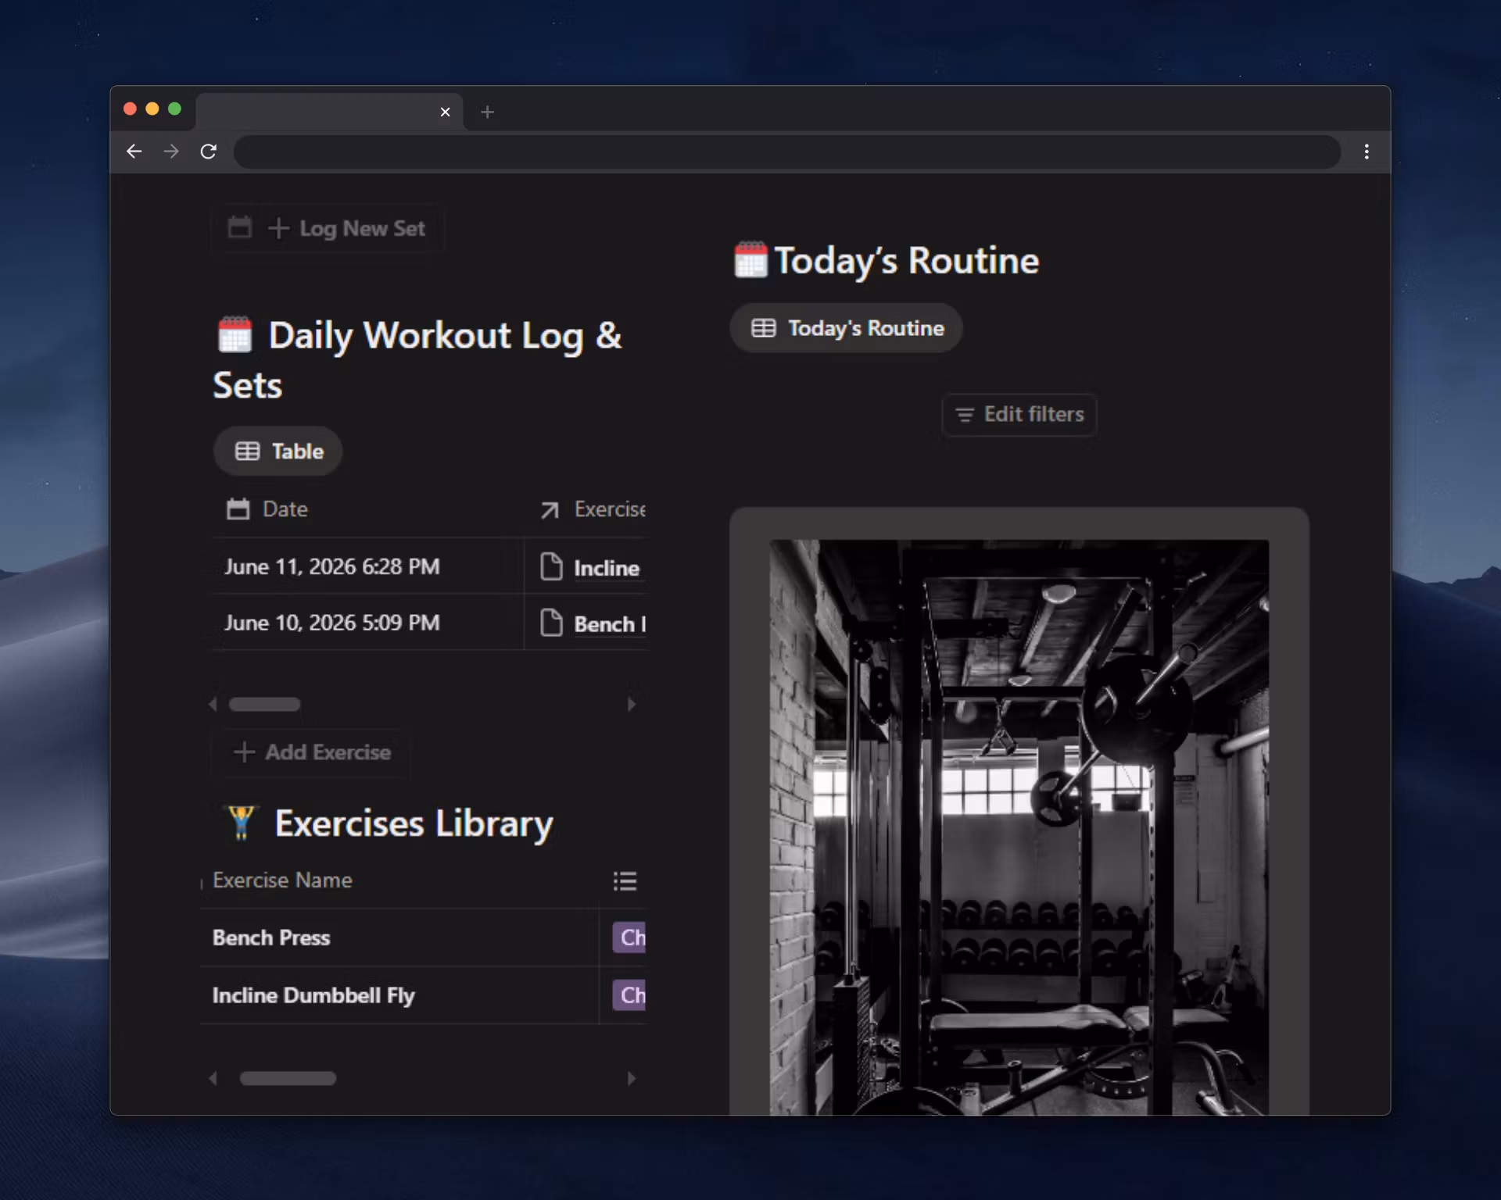Viewport: 1501px width, 1200px height.
Task: Click the purple tag in Incline Dumbbell Fly row
Action: click(629, 995)
